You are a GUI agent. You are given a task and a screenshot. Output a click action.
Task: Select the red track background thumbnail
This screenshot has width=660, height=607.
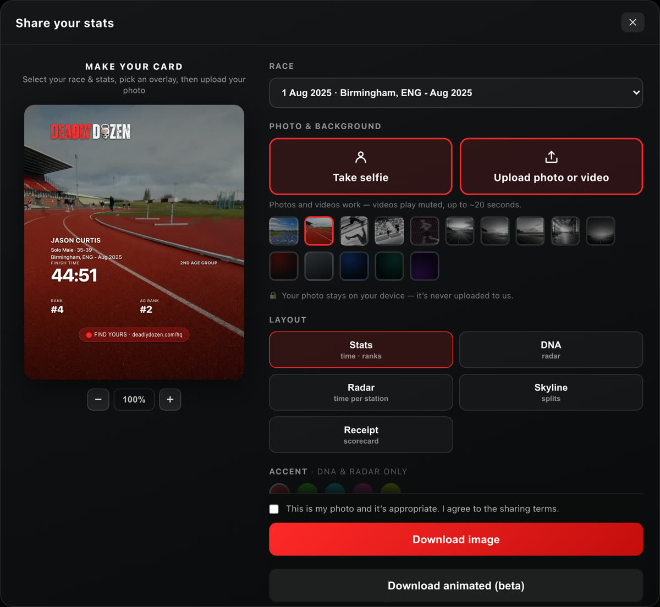tap(319, 231)
